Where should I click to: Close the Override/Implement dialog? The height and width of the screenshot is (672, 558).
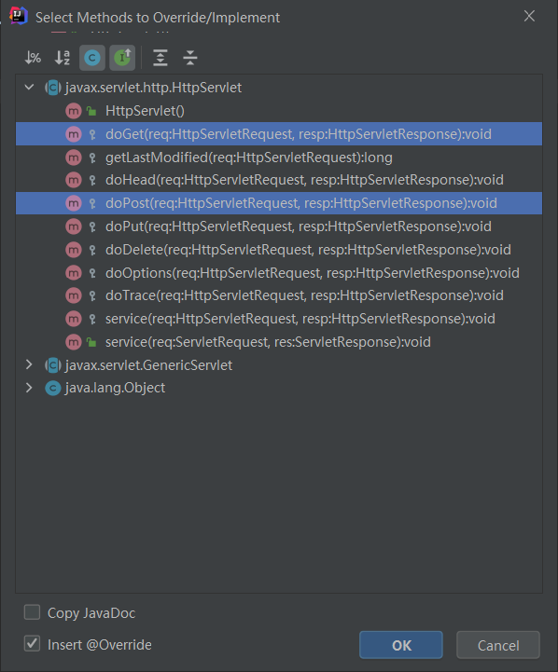click(x=529, y=16)
